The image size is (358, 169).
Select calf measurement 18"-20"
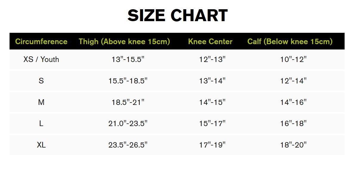293,145
